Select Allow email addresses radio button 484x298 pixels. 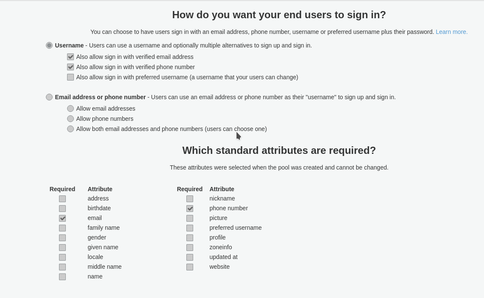70,109
